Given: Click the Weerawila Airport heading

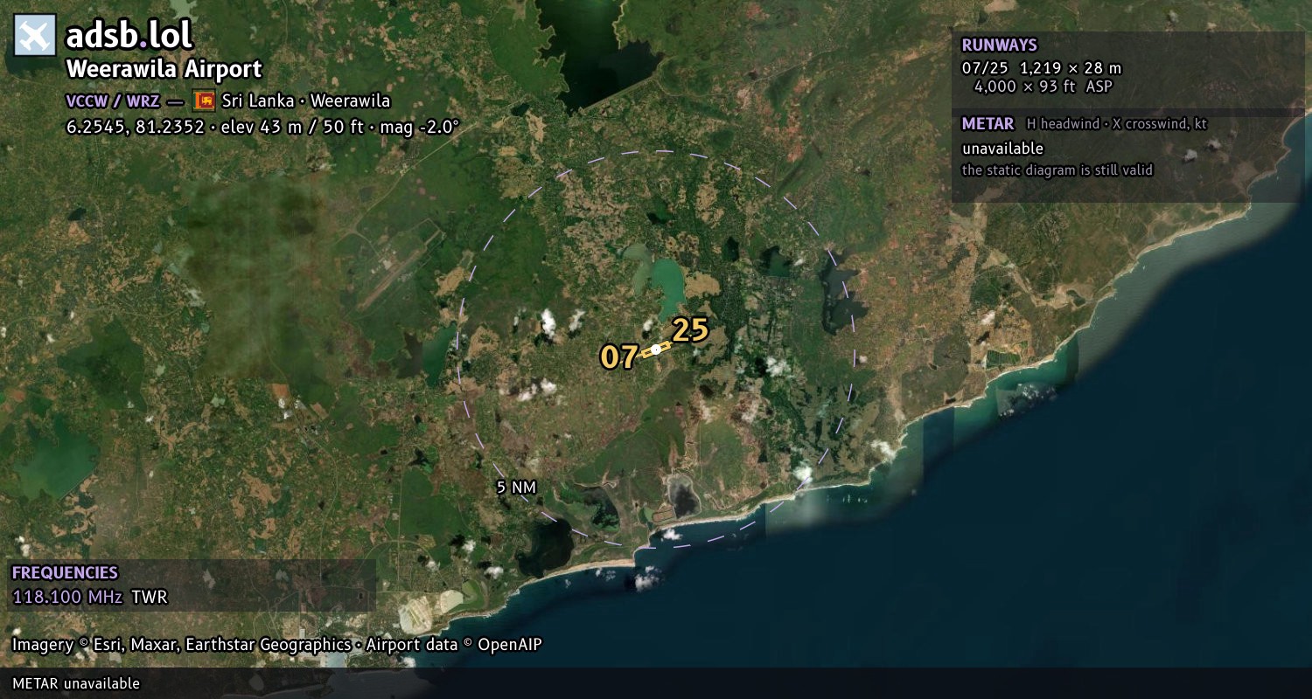Looking at the screenshot, I should pyautogui.click(x=164, y=69).
